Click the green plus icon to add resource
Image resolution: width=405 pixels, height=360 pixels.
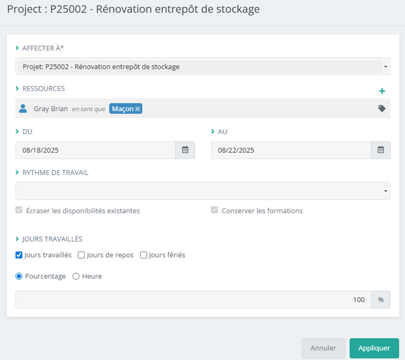[381, 91]
